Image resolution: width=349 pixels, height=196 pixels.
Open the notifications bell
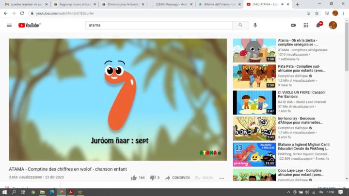pyautogui.click(x=318, y=25)
